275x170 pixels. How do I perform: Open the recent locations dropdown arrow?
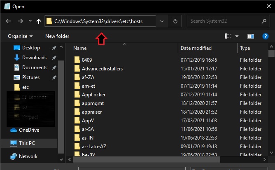pos(30,21)
